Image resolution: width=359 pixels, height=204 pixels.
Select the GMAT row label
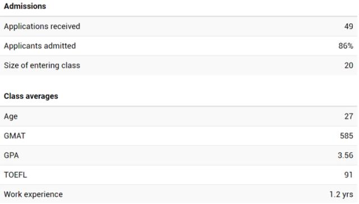[15, 136]
